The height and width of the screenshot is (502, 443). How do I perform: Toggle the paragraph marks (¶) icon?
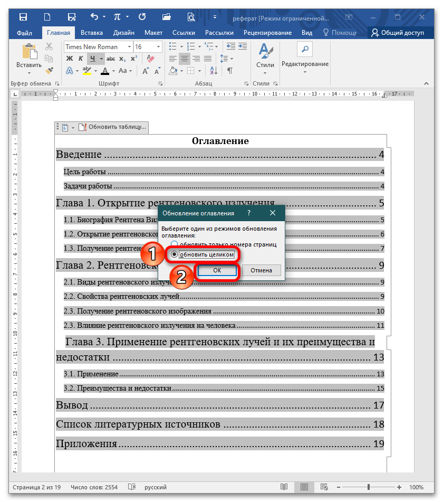coord(229,70)
